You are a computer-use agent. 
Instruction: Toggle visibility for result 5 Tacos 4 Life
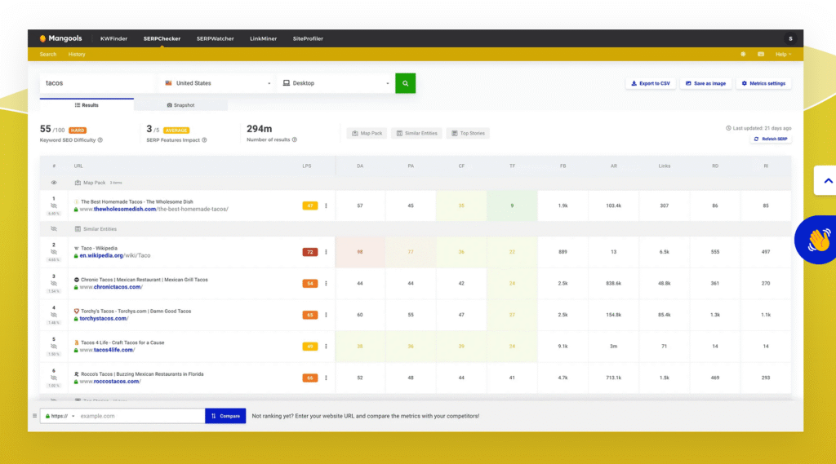click(x=54, y=347)
